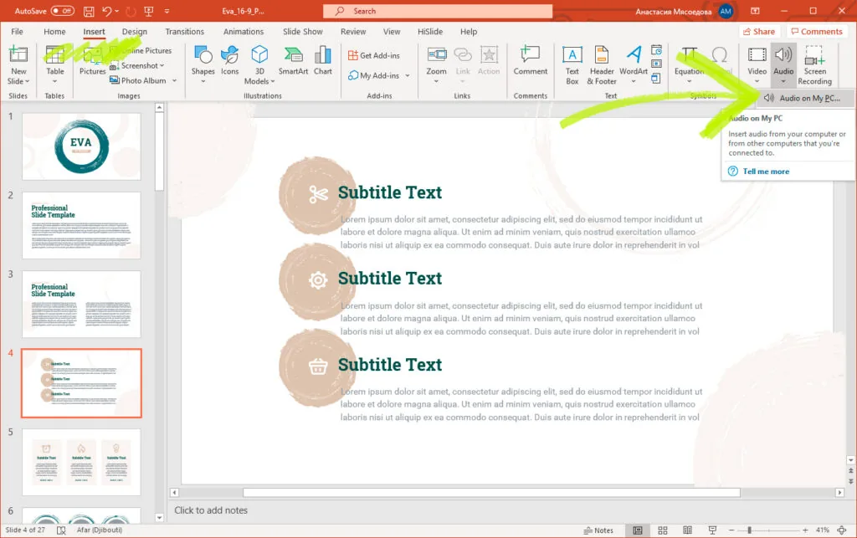Open Header & Footer settings
The height and width of the screenshot is (538, 857).
pyautogui.click(x=602, y=65)
